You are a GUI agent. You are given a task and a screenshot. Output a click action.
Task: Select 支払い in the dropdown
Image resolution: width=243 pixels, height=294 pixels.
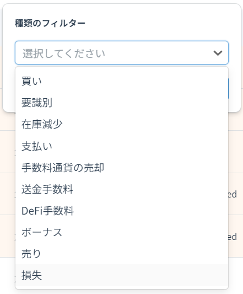(x=122, y=146)
